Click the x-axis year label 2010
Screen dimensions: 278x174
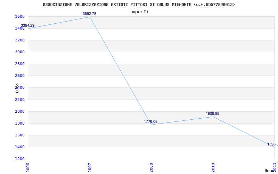[x=213, y=168]
